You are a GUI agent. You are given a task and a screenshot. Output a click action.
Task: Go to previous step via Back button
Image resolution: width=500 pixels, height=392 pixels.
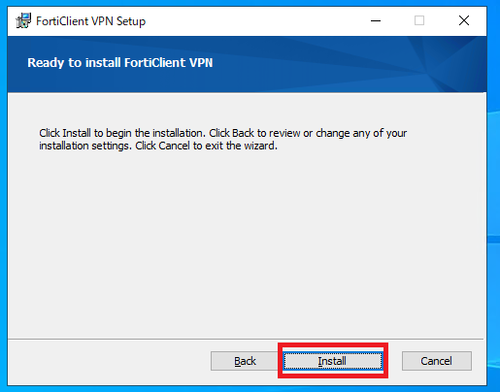[245, 361]
